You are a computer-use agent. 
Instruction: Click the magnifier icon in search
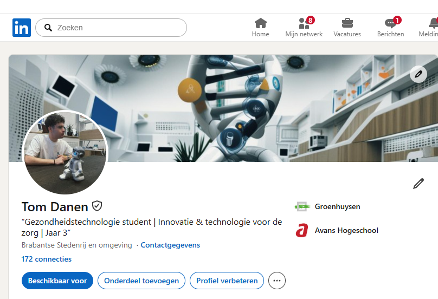point(48,28)
